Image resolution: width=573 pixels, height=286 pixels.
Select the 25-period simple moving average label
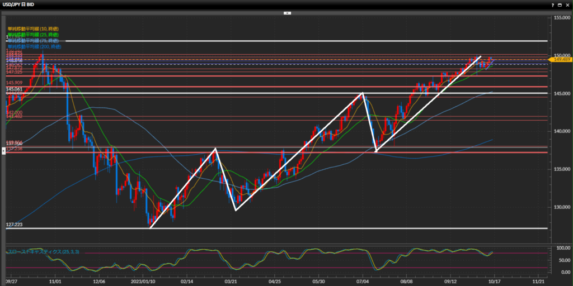32,35
